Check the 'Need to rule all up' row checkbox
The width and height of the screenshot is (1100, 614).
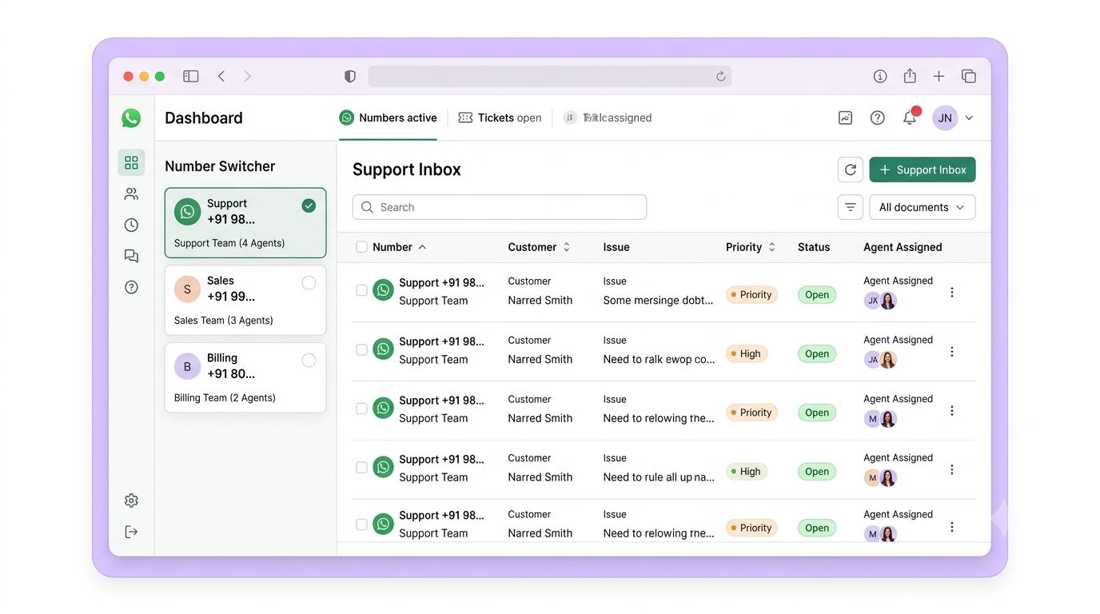[x=361, y=468]
